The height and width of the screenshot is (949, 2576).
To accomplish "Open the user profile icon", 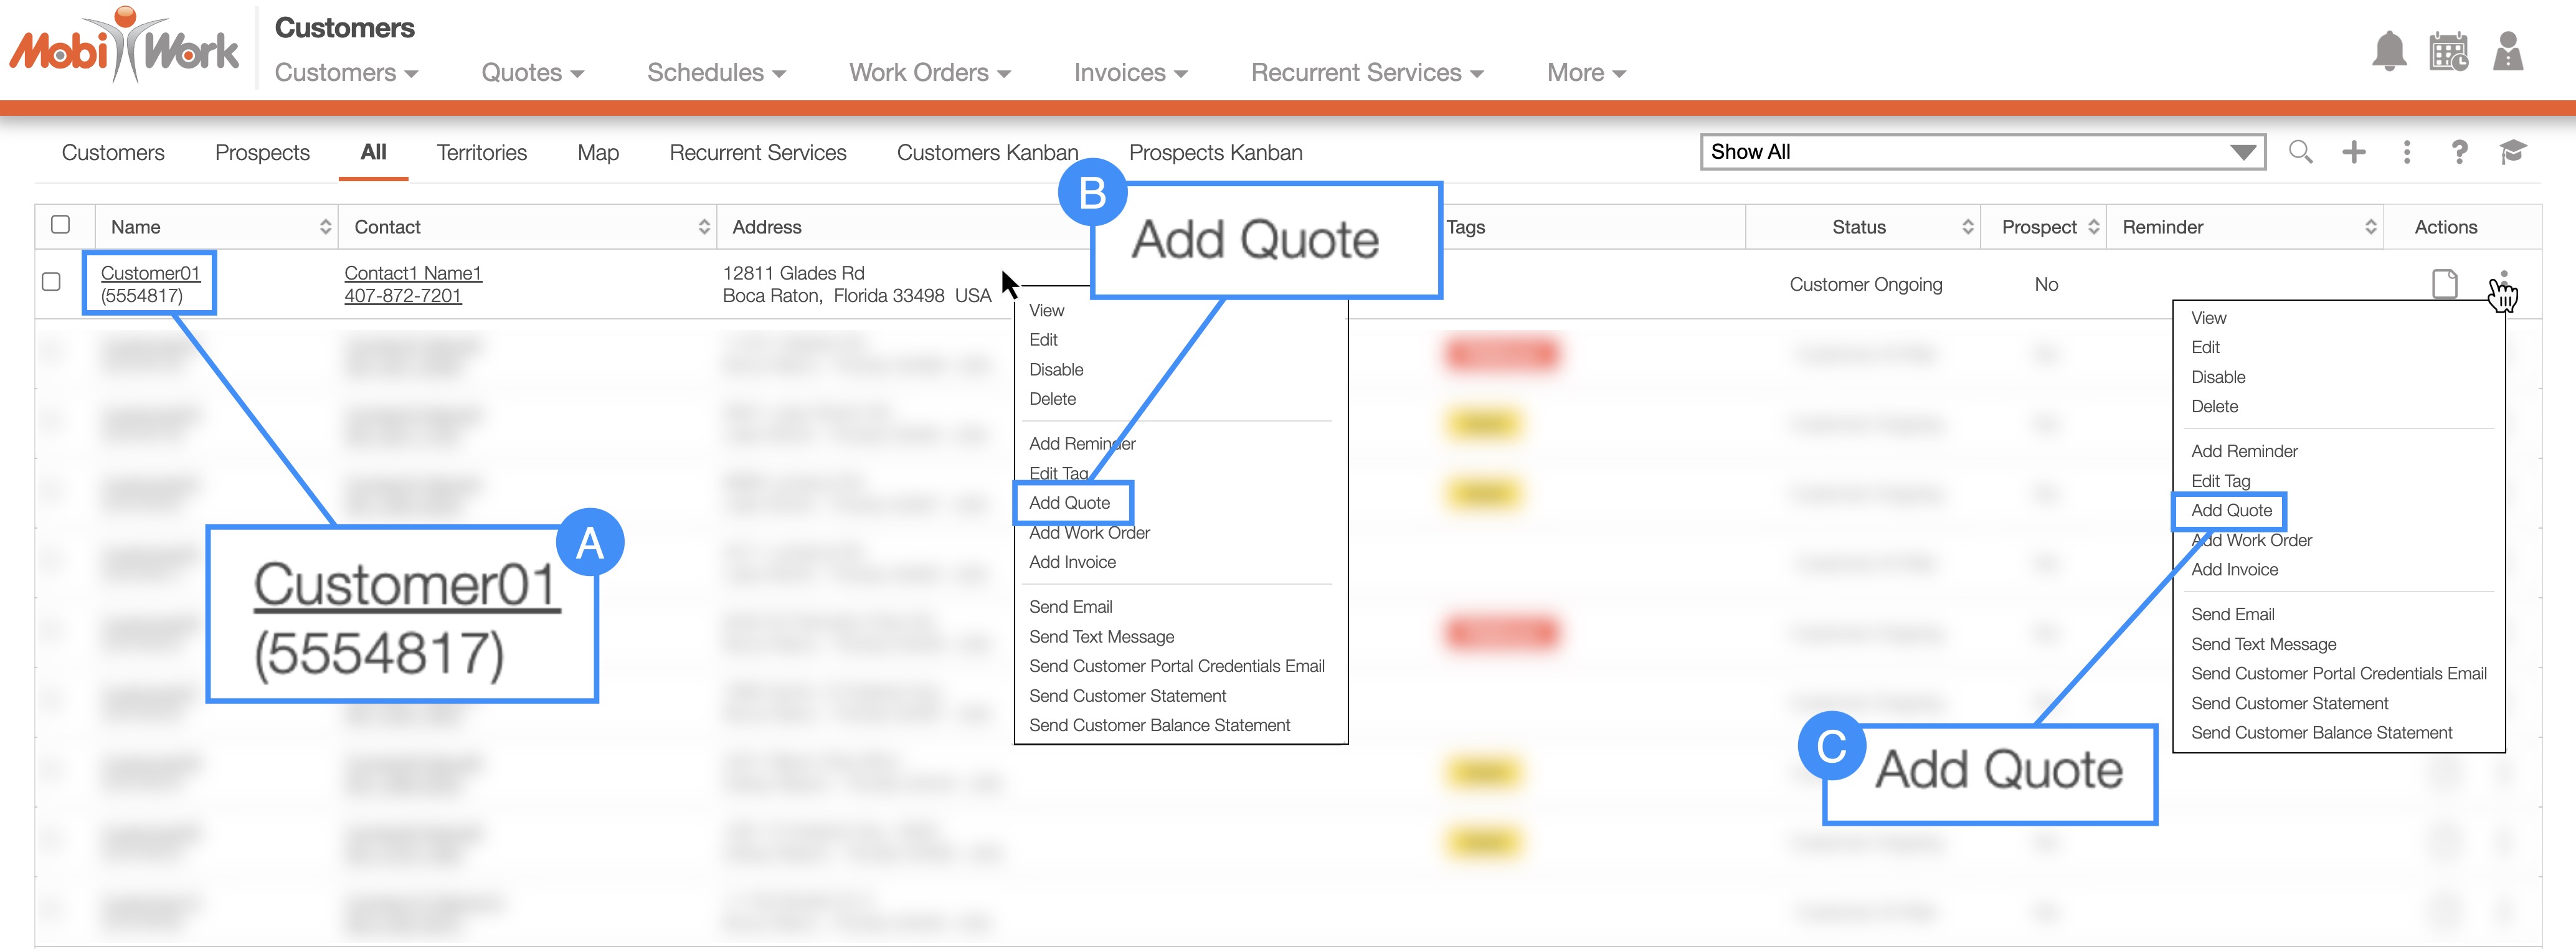I will (2507, 51).
